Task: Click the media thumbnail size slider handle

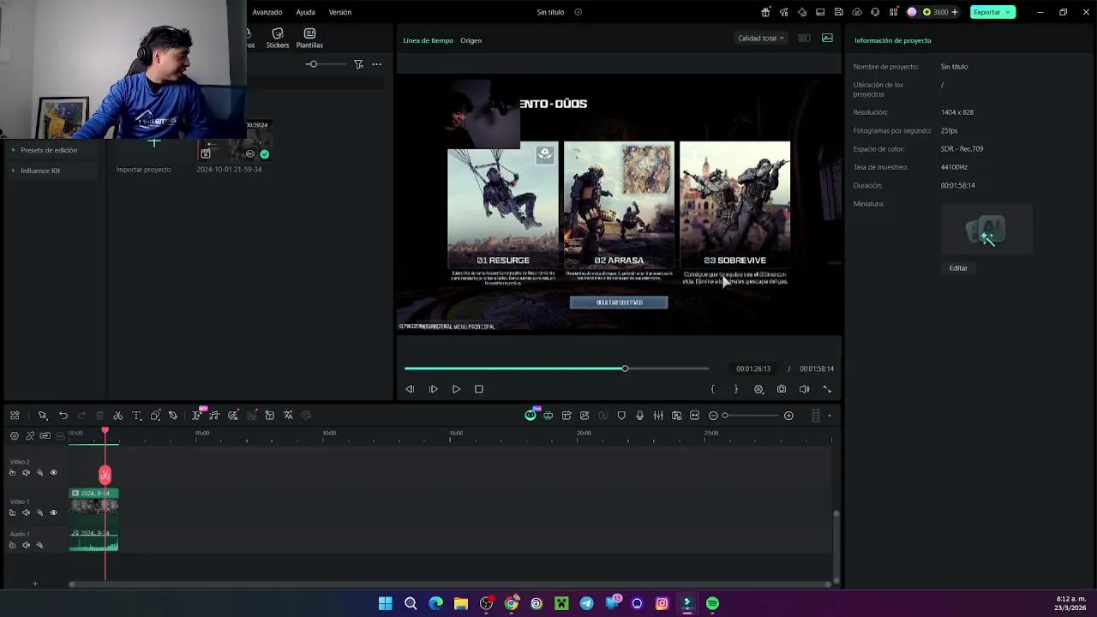Action: pyautogui.click(x=313, y=64)
